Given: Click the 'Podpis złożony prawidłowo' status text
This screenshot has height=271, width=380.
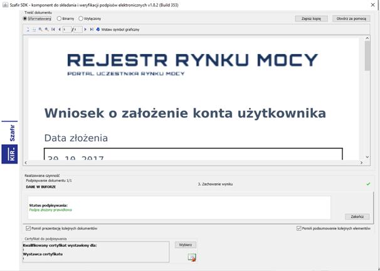Looking at the screenshot, I should point(51,210).
